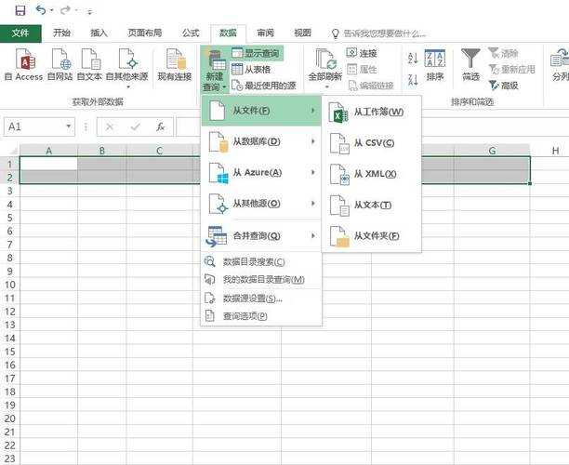569x465 pixels.
Task: Open 数据源设置(S)... from the menu
Action: pos(261,299)
